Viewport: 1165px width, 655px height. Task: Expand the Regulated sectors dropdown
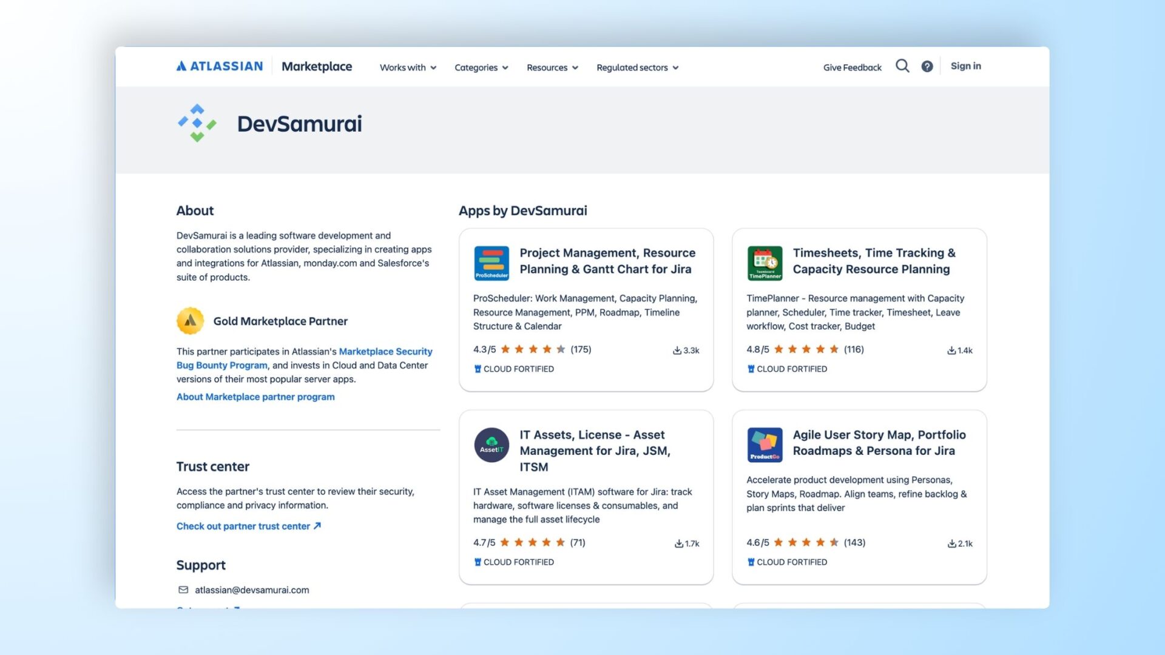coord(637,67)
